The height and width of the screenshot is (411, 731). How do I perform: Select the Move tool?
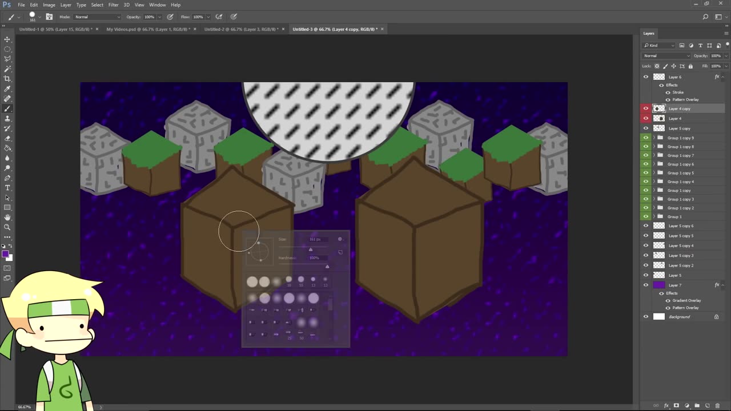point(7,39)
